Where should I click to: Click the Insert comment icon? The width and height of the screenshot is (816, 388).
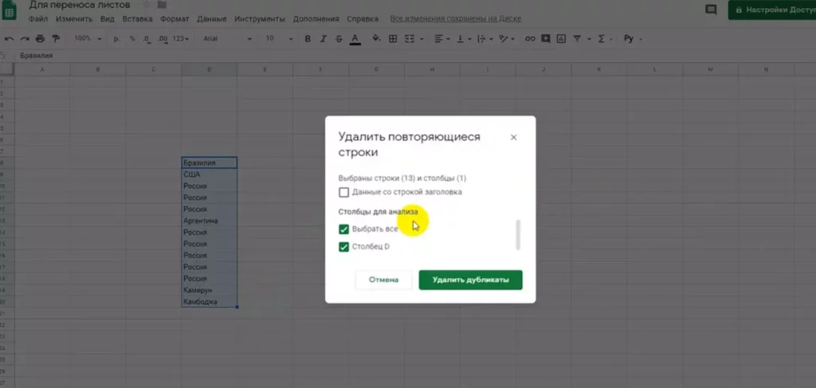tap(545, 39)
